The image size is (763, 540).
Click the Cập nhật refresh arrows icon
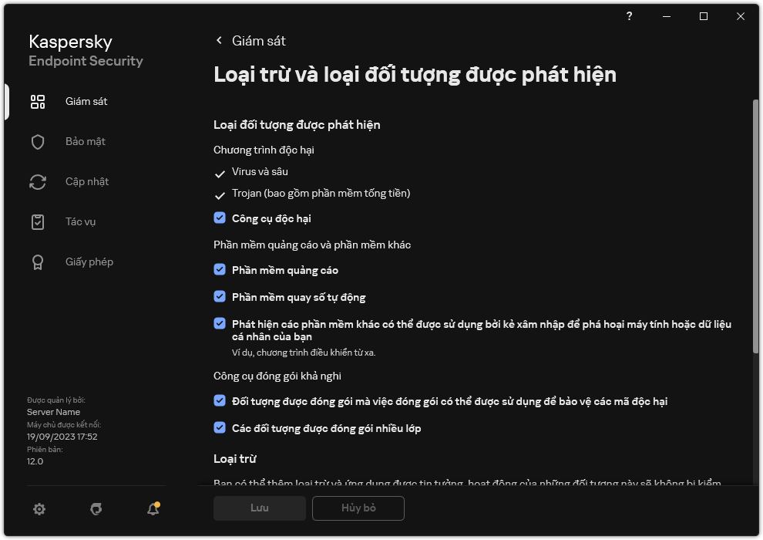pos(38,182)
